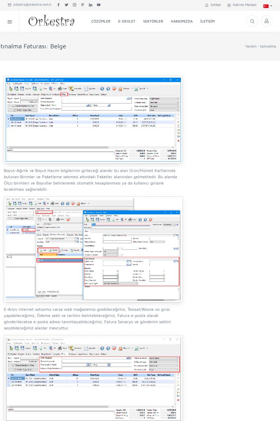Open the SEKTÖRLER menu item

click(x=153, y=21)
